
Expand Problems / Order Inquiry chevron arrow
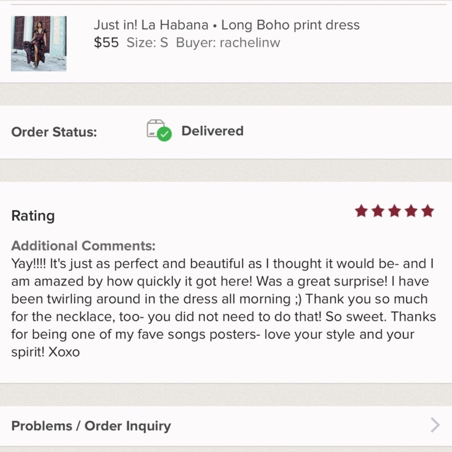(x=435, y=425)
